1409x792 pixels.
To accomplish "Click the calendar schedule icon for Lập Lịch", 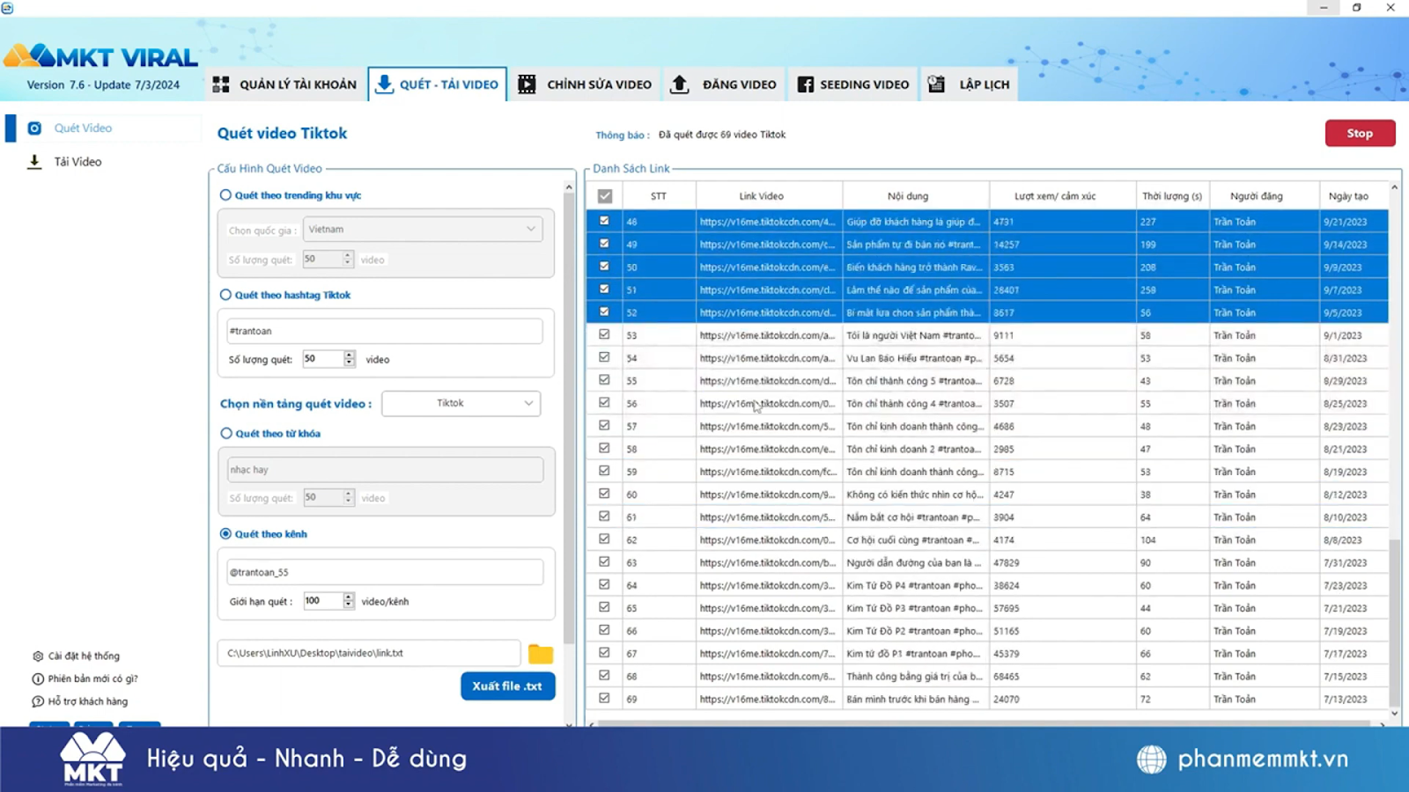I will pyautogui.click(x=936, y=84).
